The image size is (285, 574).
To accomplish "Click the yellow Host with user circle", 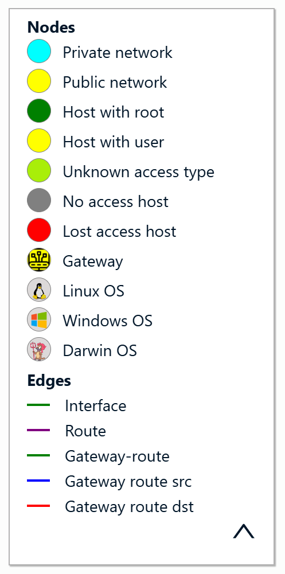I will 39,140.
